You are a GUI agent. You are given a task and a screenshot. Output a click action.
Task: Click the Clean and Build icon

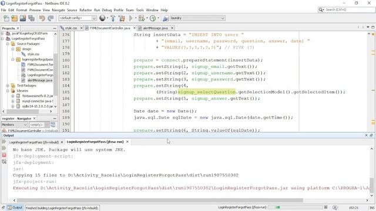tap(122, 18)
